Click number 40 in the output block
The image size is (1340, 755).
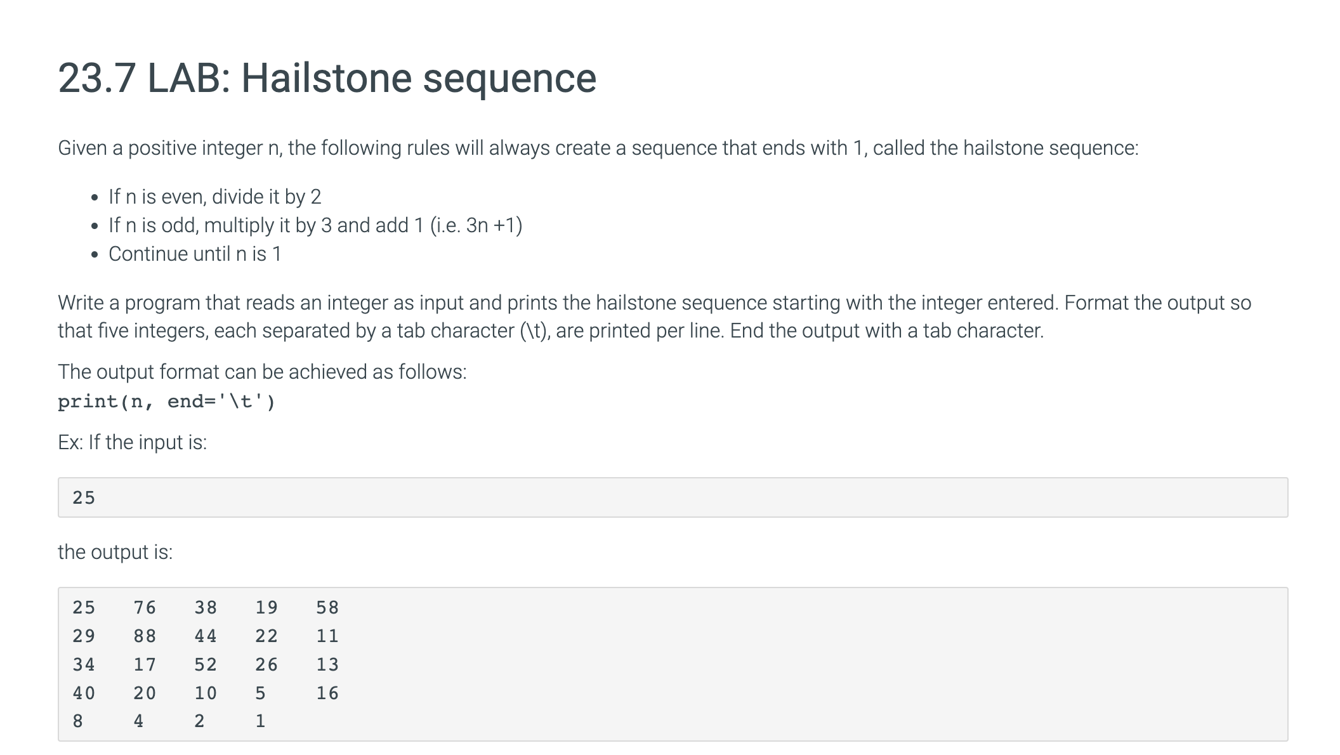point(84,693)
